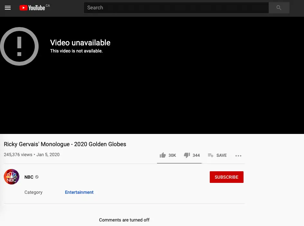The width and height of the screenshot is (304, 226).
Task: Click the thumbs-up like icon
Action: (162, 155)
